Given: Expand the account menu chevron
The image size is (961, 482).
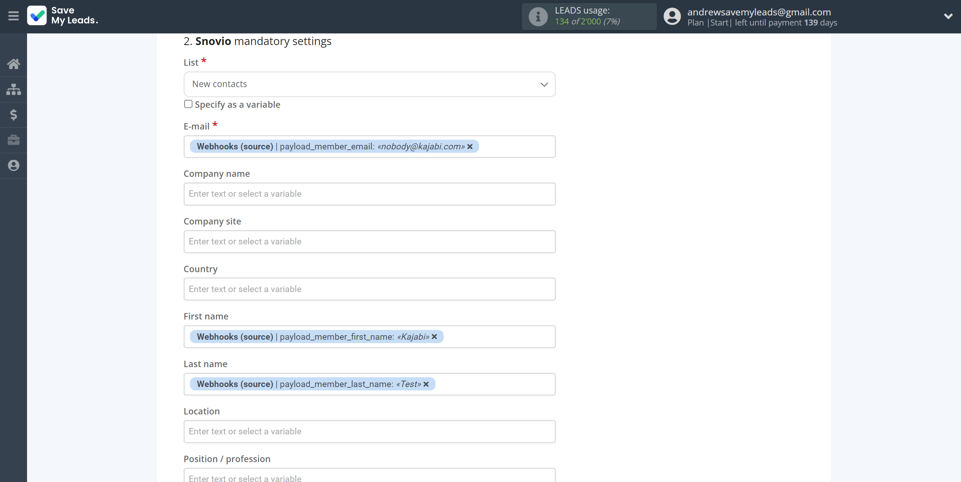Looking at the screenshot, I should [x=948, y=16].
